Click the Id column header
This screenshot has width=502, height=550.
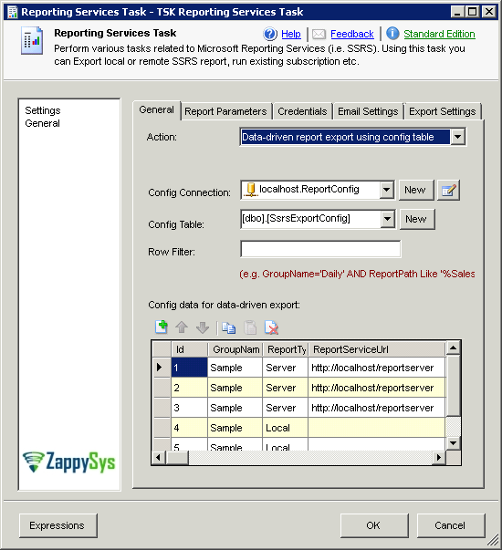coord(190,349)
